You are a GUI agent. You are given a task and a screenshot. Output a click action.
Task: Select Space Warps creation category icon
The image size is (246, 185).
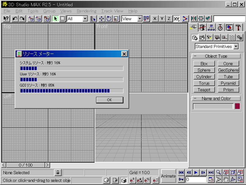tap(232, 38)
